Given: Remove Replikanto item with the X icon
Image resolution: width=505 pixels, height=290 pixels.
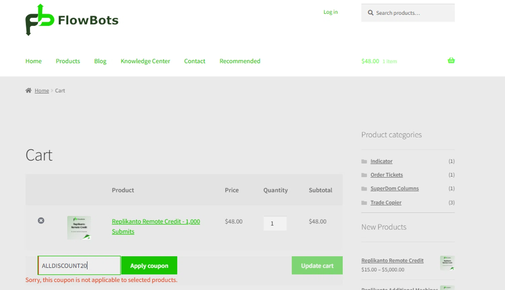Looking at the screenshot, I should [41, 221].
